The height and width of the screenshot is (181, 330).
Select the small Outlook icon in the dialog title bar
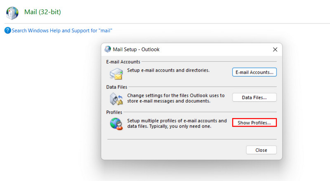(108, 49)
